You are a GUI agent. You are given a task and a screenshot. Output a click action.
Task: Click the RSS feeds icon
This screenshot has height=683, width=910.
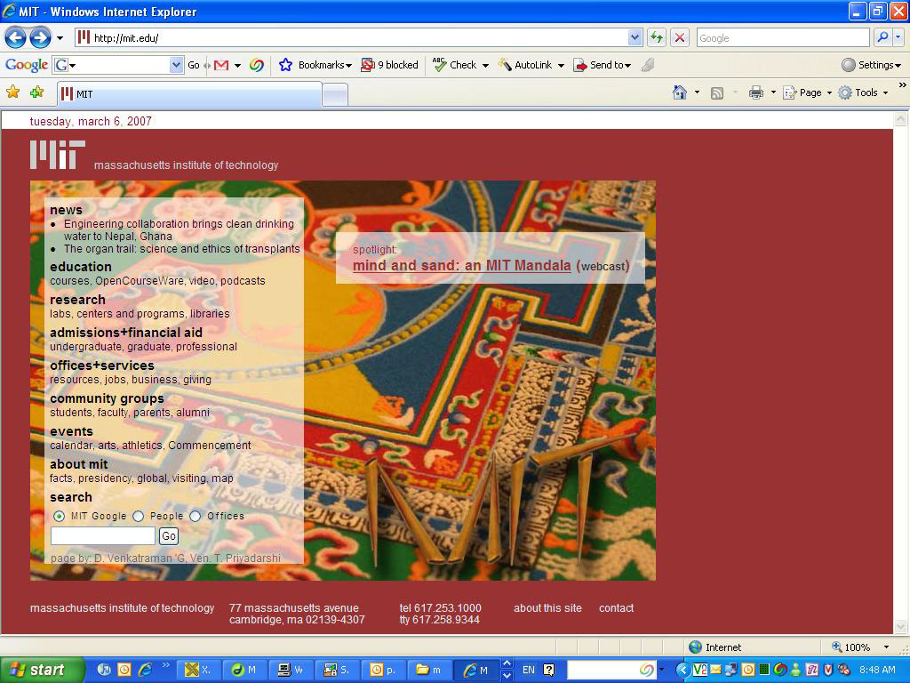point(717,92)
